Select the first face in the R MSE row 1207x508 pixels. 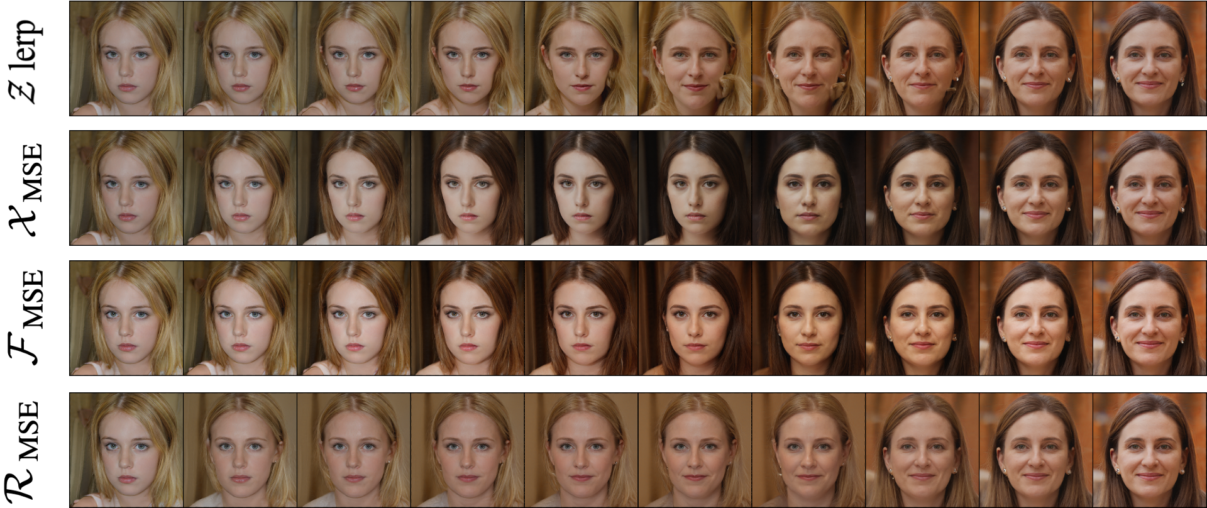click(x=126, y=450)
